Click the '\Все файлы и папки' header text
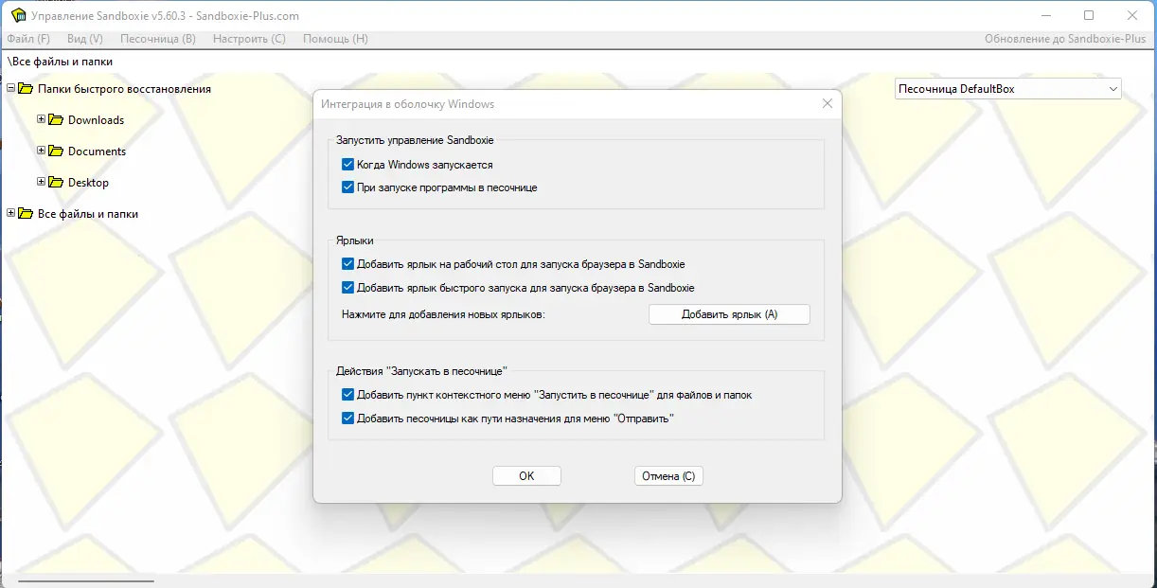The image size is (1157, 588). [x=60, y=62]
